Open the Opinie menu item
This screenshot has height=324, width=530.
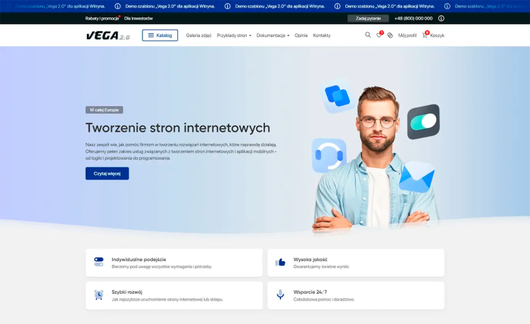301,36
